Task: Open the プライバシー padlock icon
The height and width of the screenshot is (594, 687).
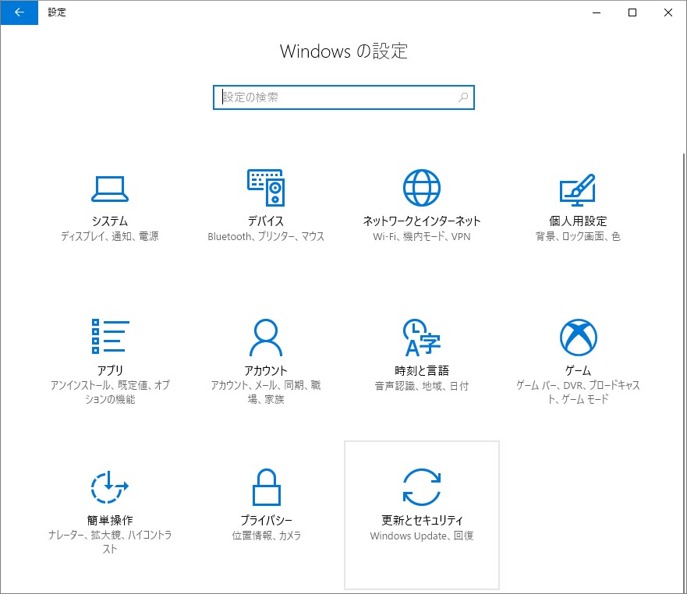Action: click(267, 487)
